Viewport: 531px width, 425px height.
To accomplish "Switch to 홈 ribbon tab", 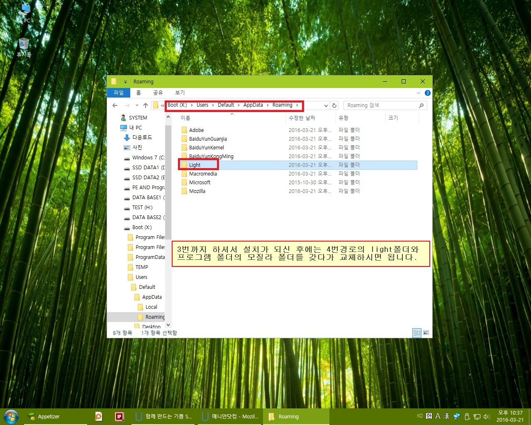I will point(139,93).
